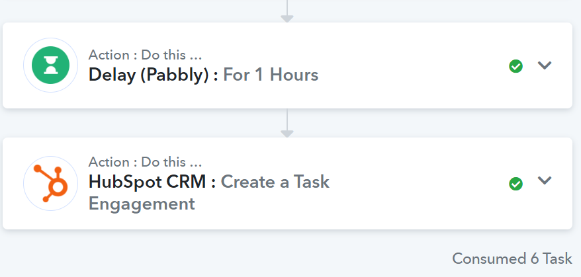Expand the HubSpot CRM step chevron
This screenshot has height=277, width=581.
click(545, 180)
